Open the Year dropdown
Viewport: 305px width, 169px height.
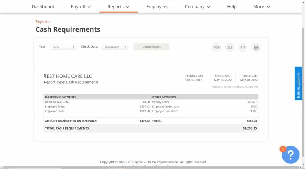[x=63, y=46]
